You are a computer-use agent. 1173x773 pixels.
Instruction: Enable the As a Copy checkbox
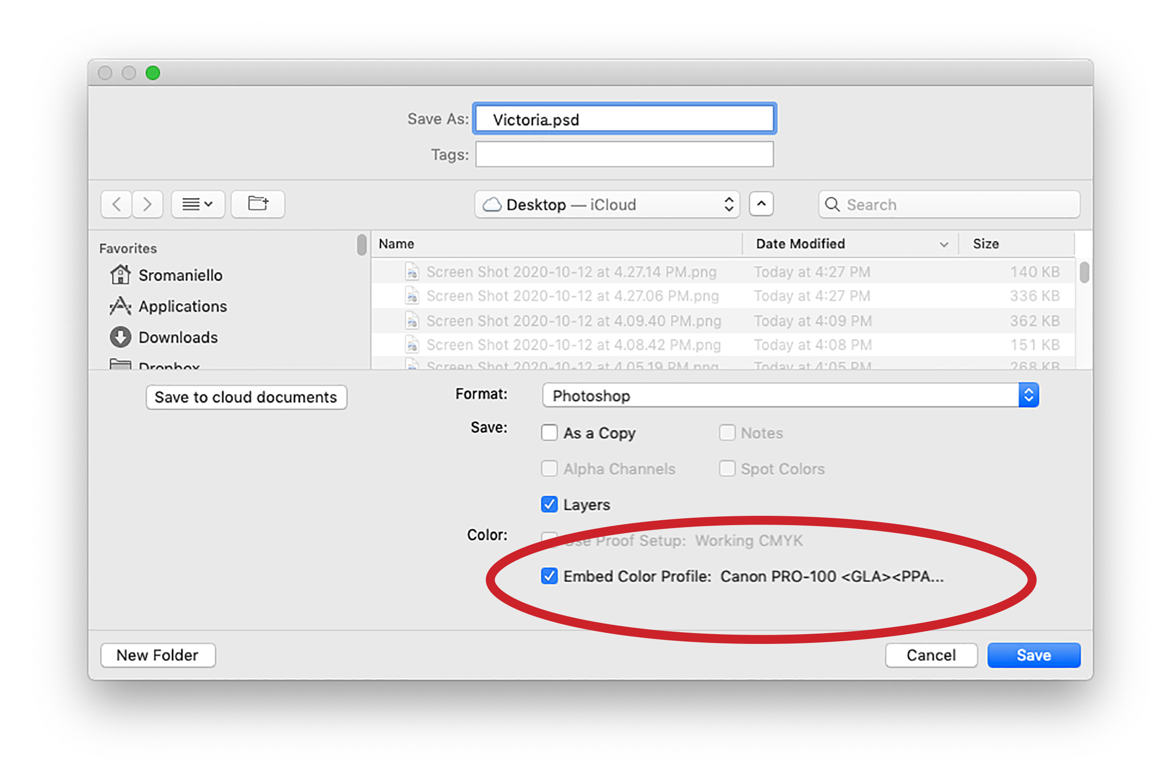[x=549, y=433]
